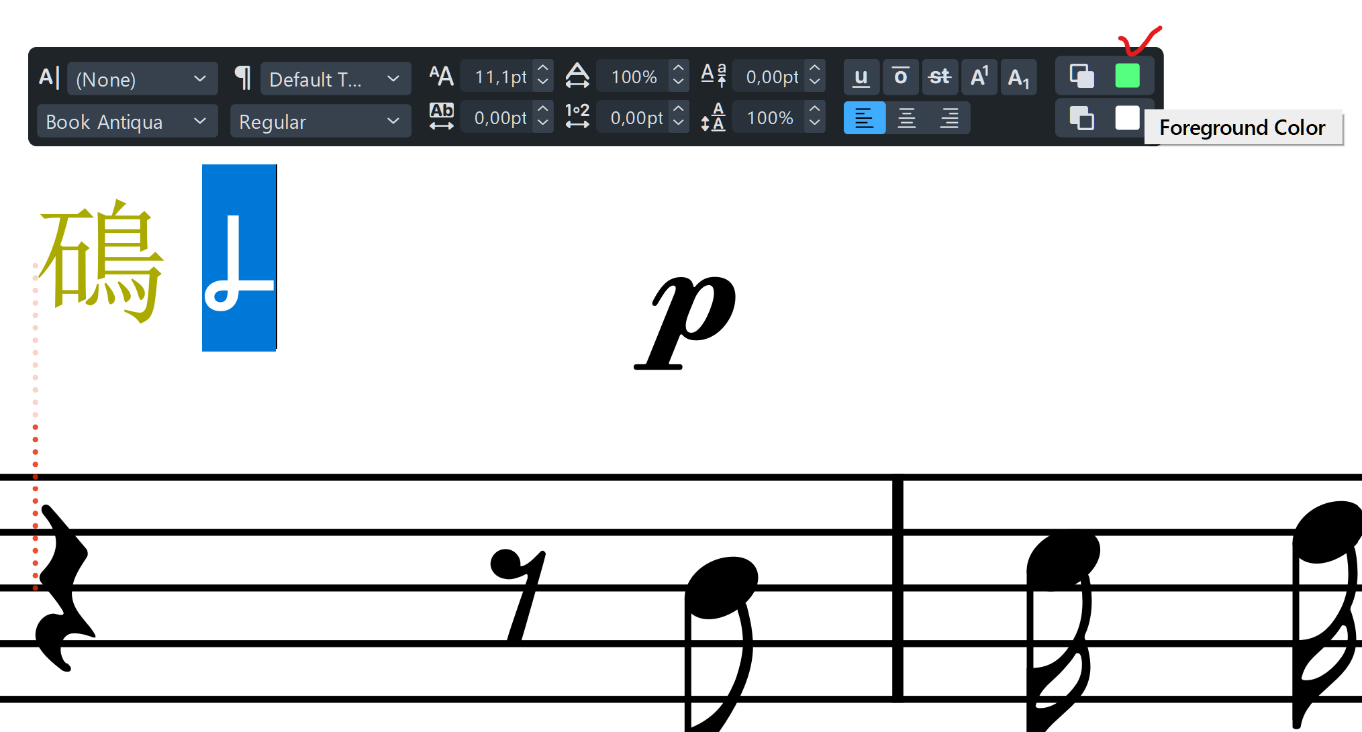Apply superscript formatting
The height and width of the screenshot is (732, 1362).
pyautogui.click(x=979, y=77)
